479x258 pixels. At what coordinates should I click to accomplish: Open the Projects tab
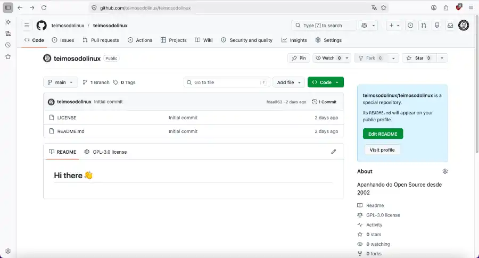(174, 40)
